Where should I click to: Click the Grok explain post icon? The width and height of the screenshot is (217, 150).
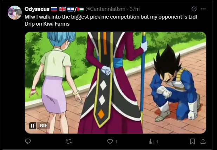point(194,9)
